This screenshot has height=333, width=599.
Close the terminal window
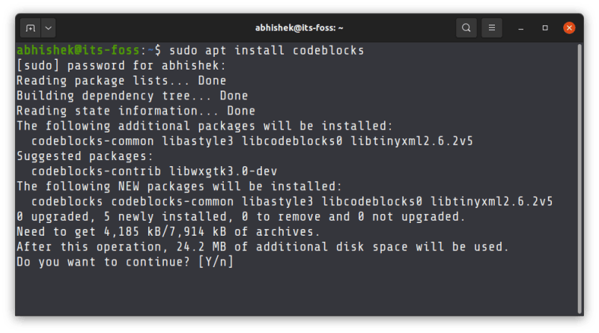pos(569,28)
